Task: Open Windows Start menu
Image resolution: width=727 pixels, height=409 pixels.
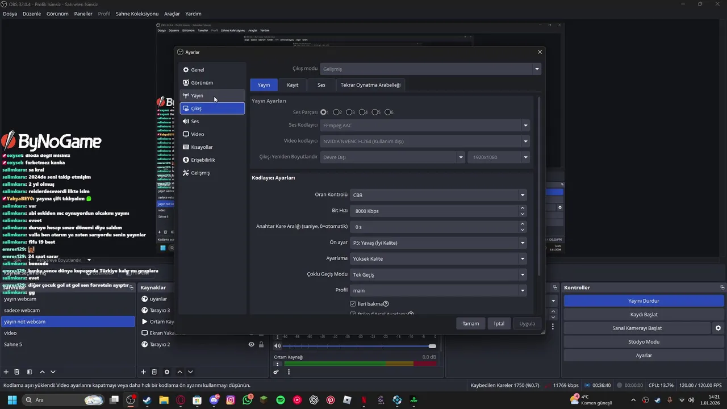Action: (12, 400)
